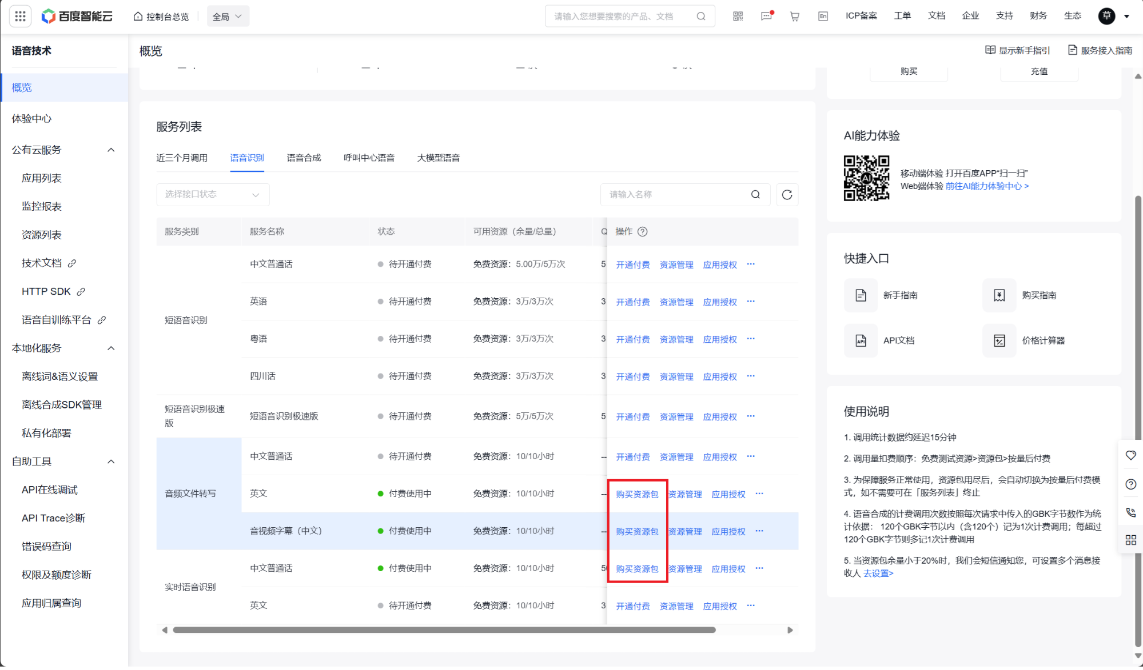Screen dimensions: 1143x670
Task: Click the Baidu AI Cloud logo
Action: 77,16
